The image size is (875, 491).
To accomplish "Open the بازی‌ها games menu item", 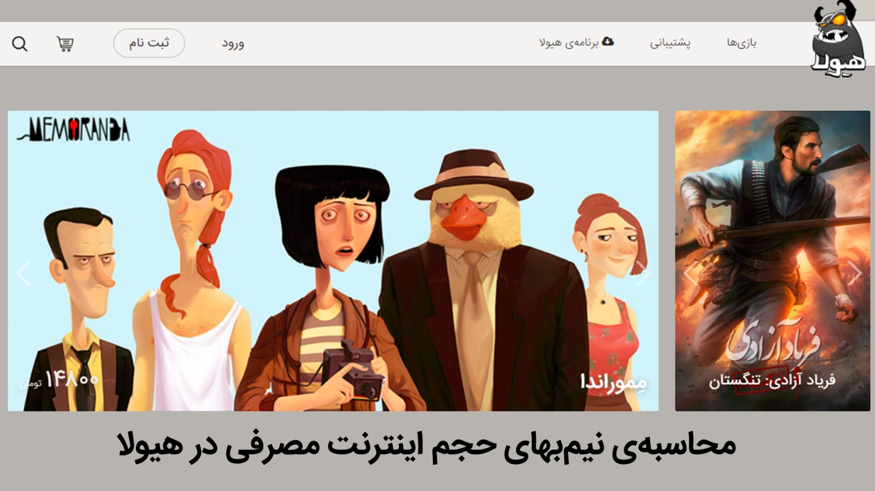I will coord(741,43).
